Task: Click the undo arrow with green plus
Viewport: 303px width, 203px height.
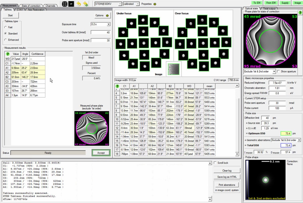Action: point(86,4)
